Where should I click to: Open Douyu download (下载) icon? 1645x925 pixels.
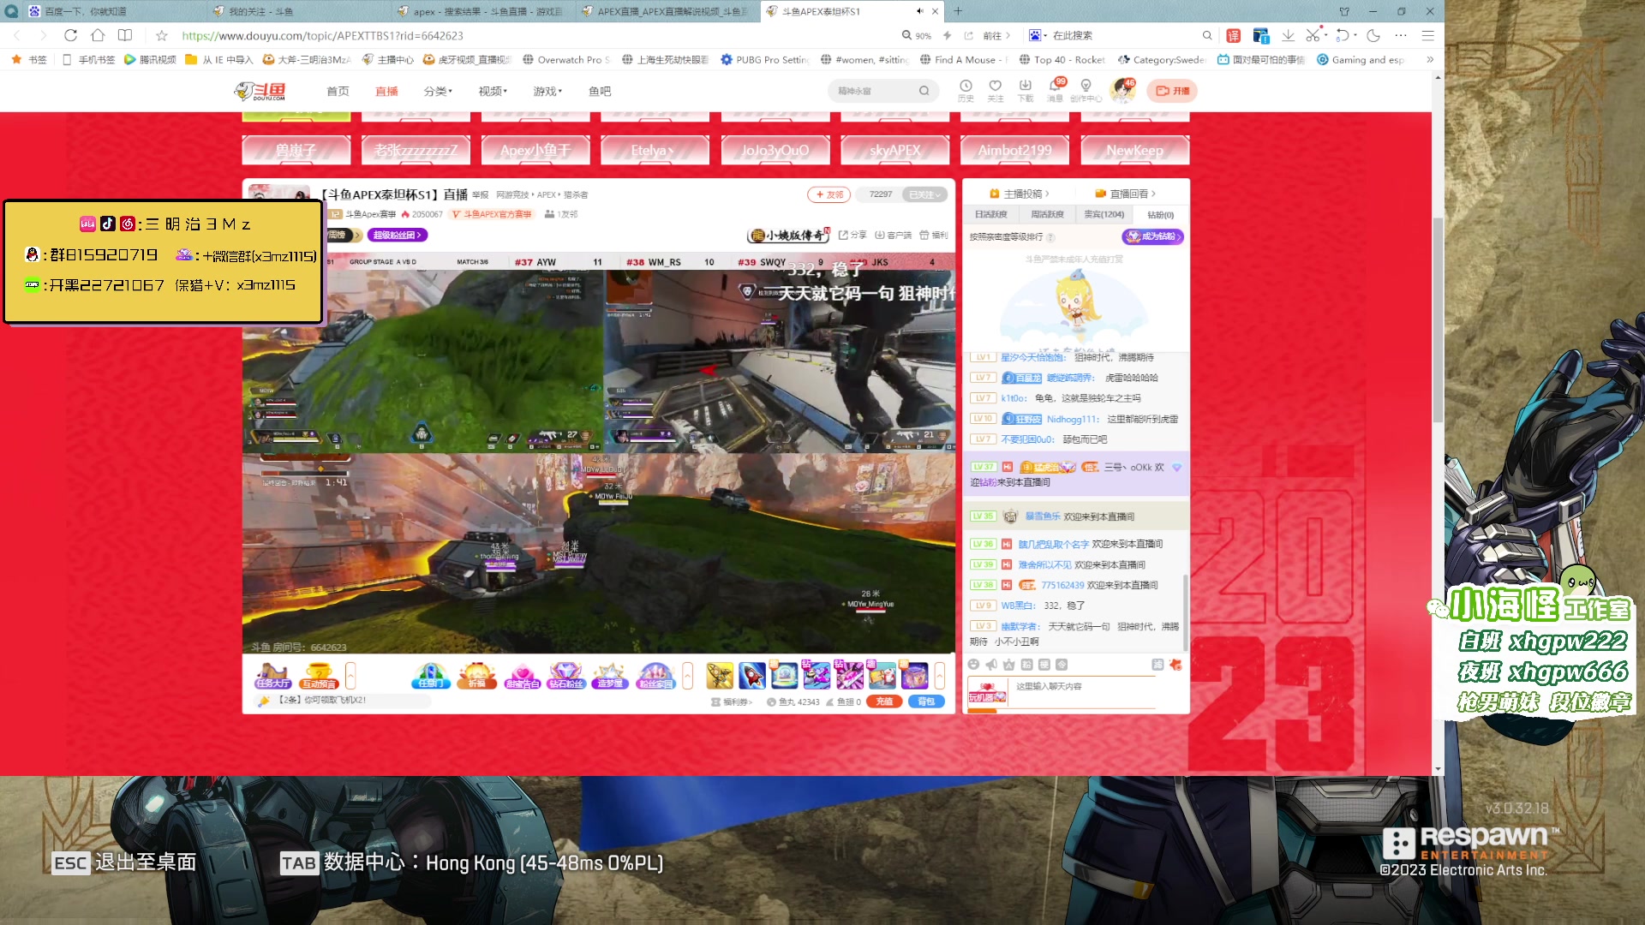[1026, 91]
